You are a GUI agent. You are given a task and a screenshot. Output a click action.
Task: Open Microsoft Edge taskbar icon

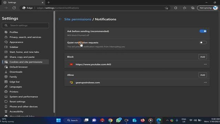[x=159, y=120]
